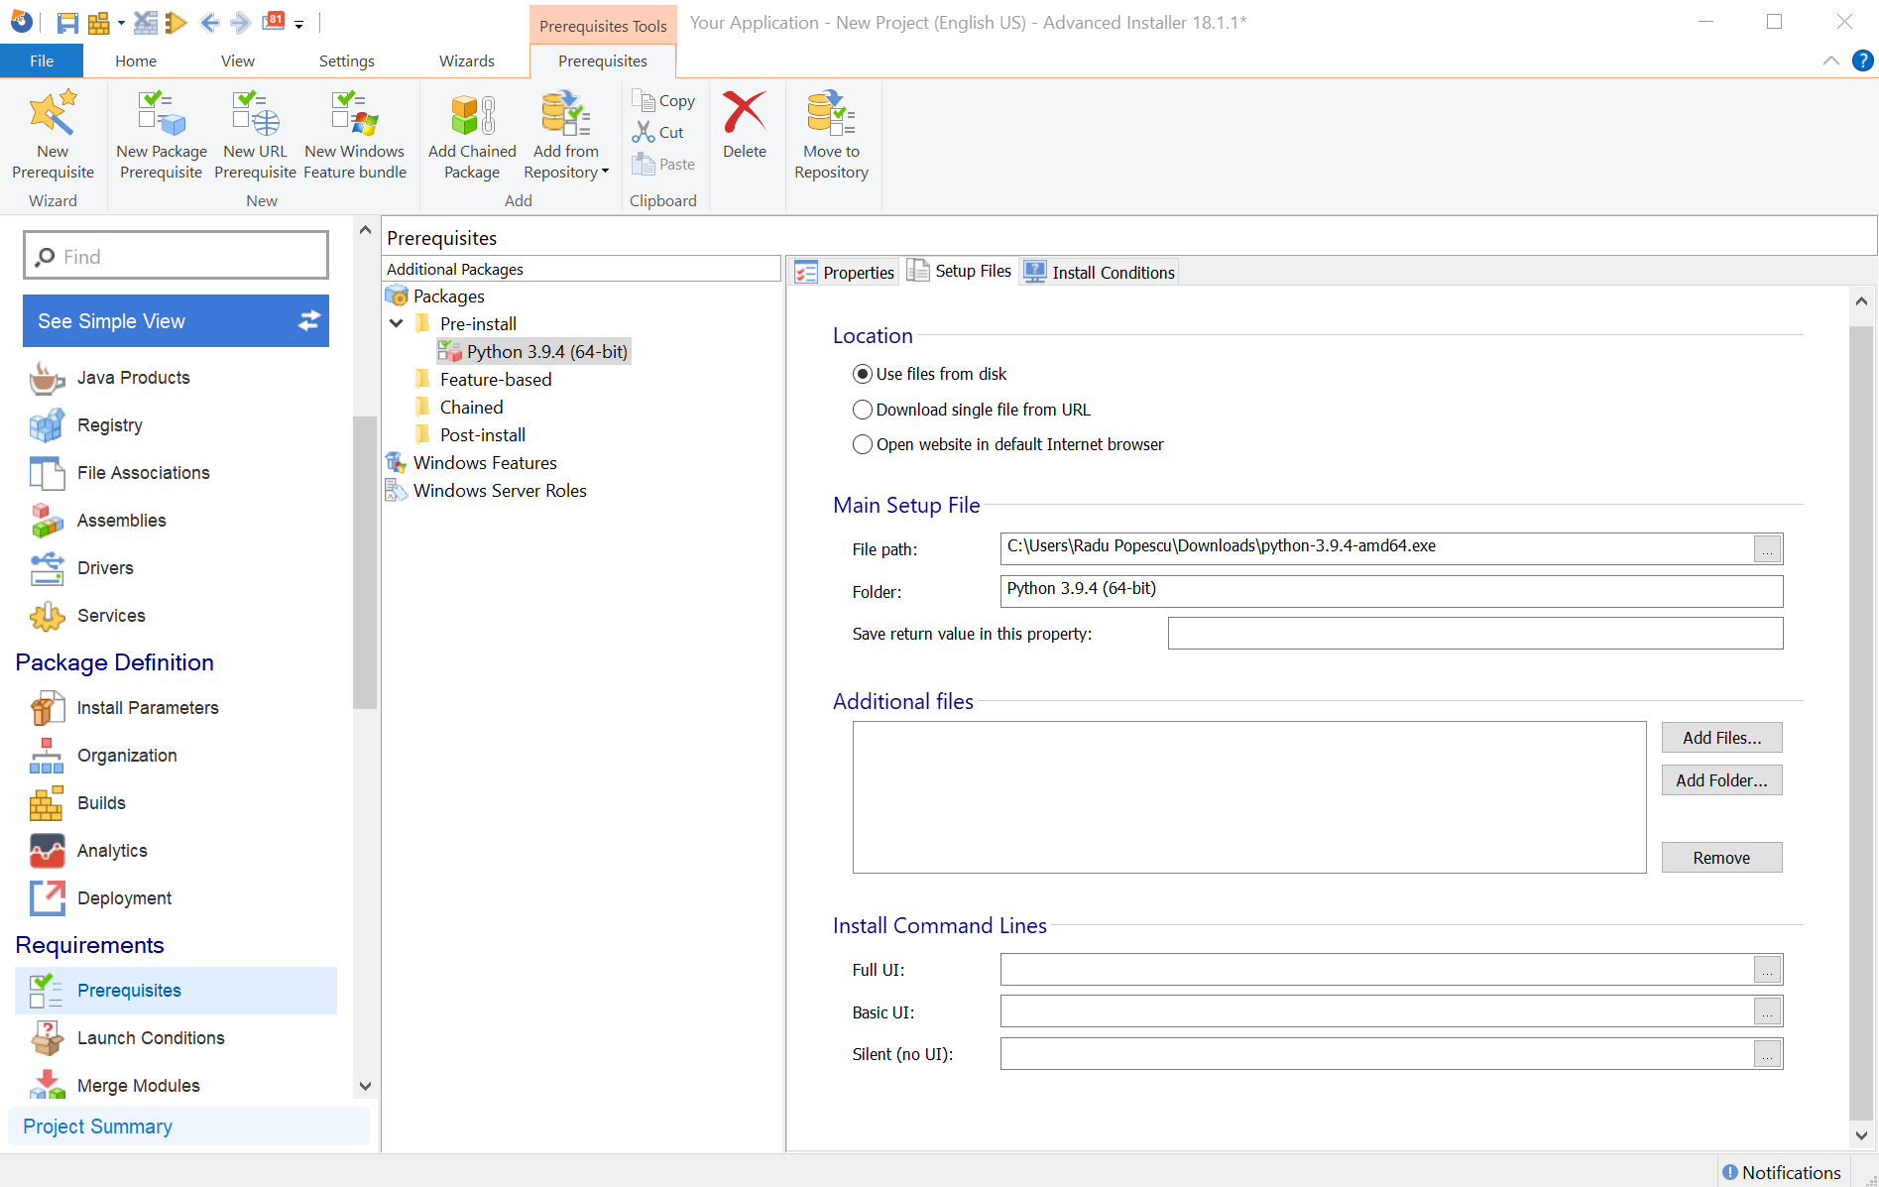Open the Assemblies page
Screen dimensions: 1879x1187
click(x=121, y=520)
